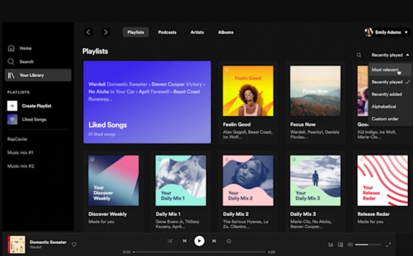Open Music mix #2 playlist

tap(20, 166)
